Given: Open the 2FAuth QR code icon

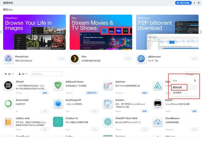Looking at the screenshot, I should (x=8, y=85).
